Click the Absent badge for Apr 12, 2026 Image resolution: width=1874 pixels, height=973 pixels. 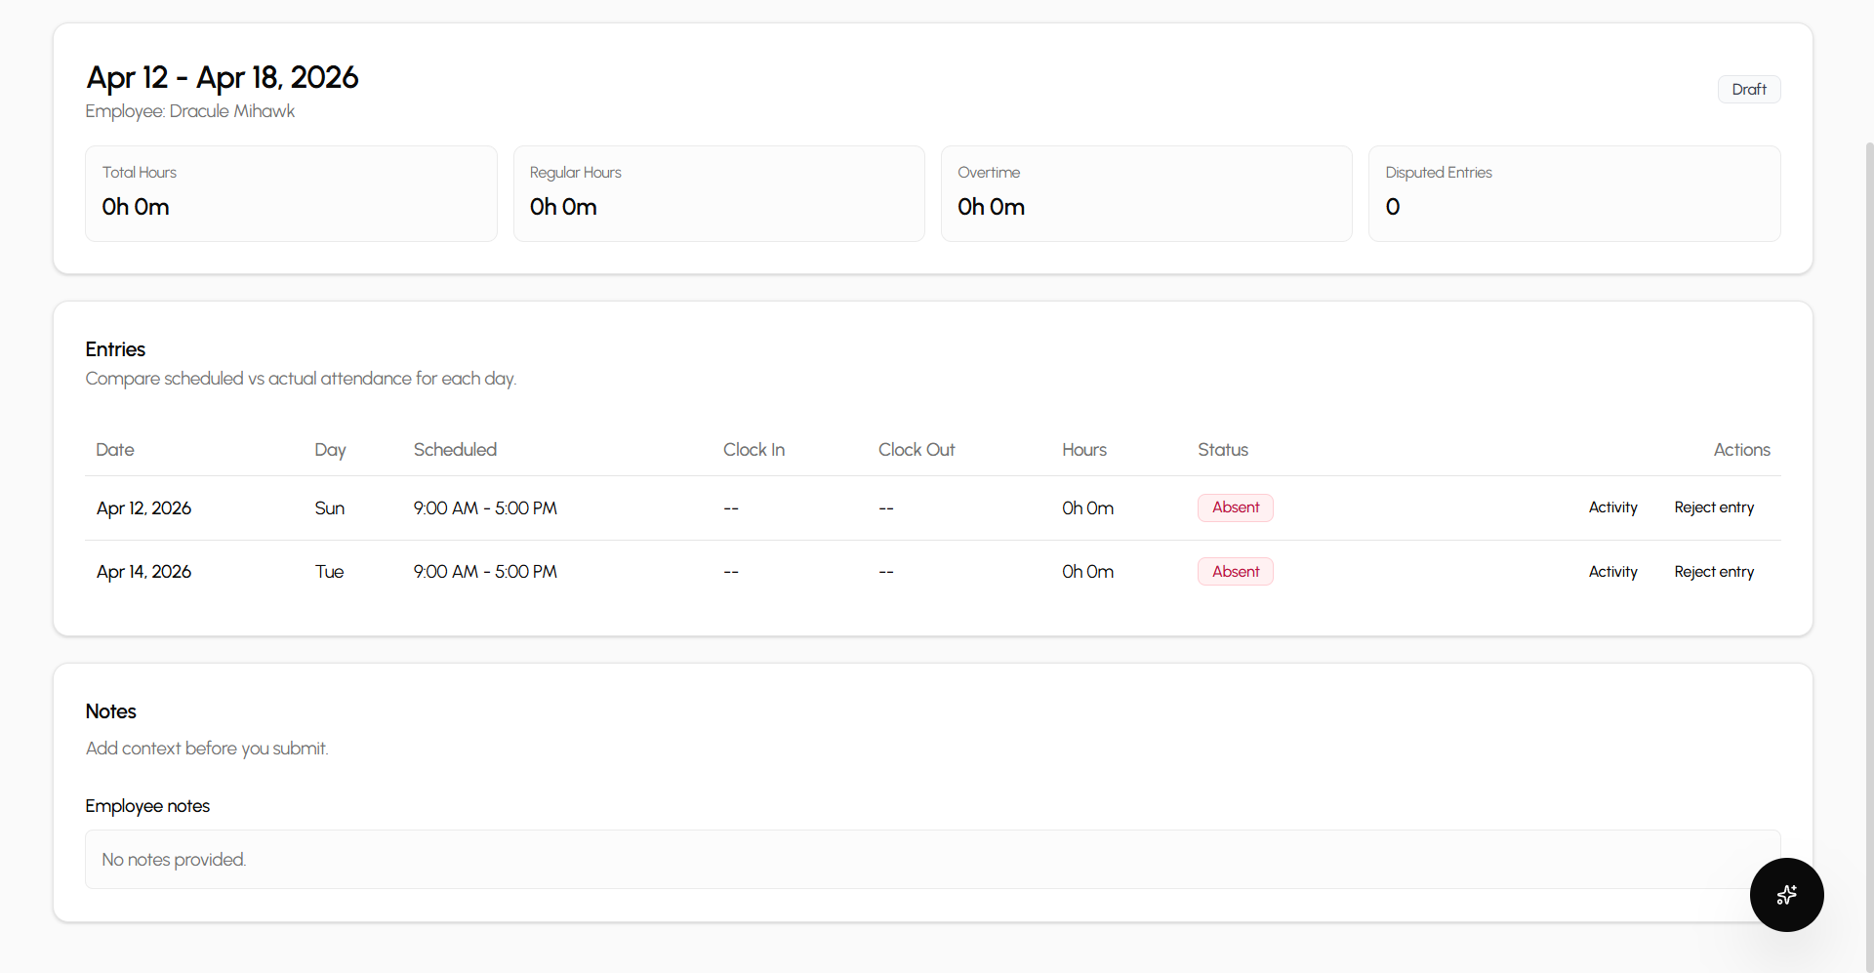(1235, 507)
